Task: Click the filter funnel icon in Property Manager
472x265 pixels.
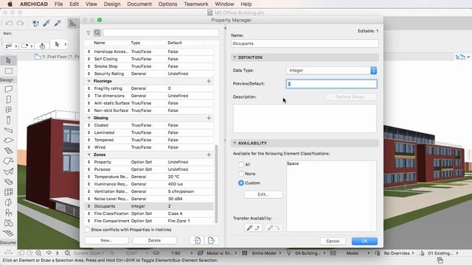Action: pyautogui.click(x=88, y=32)
